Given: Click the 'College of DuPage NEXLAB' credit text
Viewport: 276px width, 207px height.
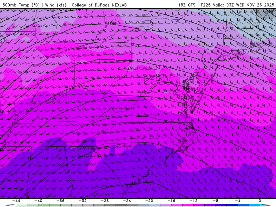Looking at the screenshot, I should click(x=99, y=5).
